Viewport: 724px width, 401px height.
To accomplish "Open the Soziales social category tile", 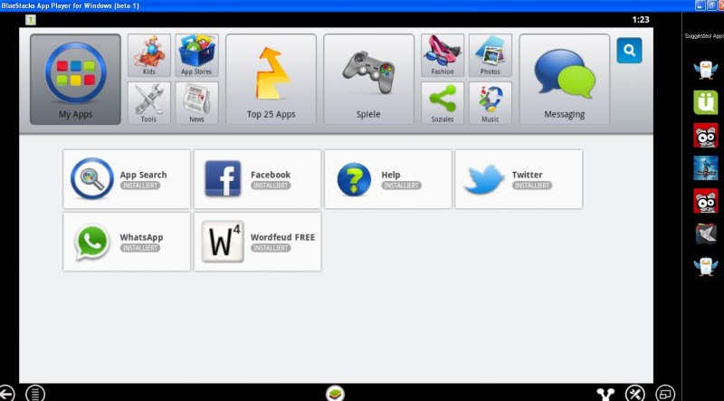I will (443, 103).
